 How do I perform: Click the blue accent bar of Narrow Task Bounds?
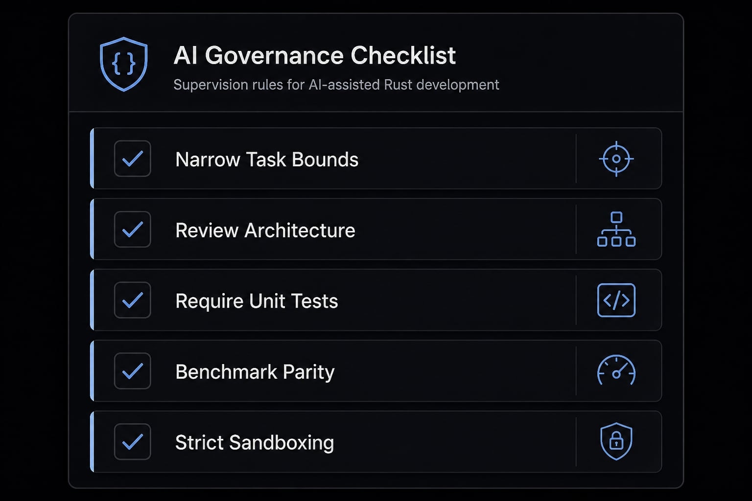point(92,159)
